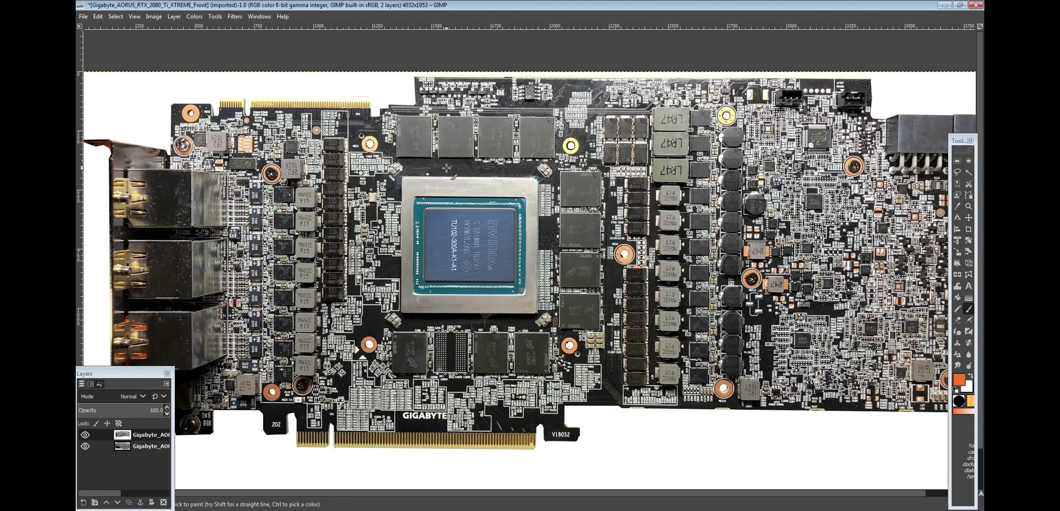
Task: Select the Measure compass tool
Action: pyautogui.click(x=957, y=217)
